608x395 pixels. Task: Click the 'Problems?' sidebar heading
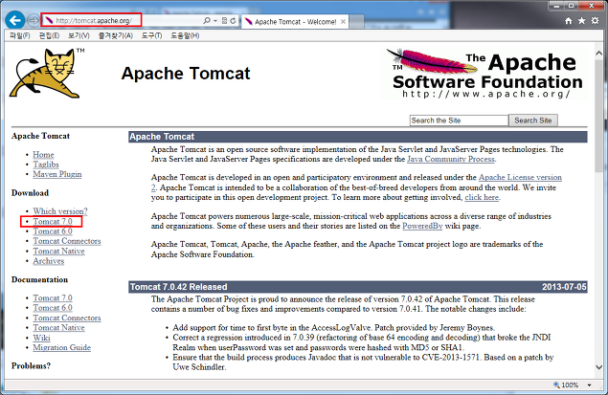pyautogui.click(x=31, y=366)
